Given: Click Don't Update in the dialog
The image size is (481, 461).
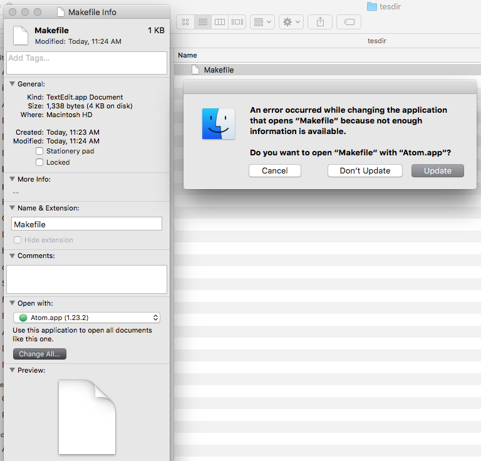Looking at the screenshot, I should coord(365,171).
